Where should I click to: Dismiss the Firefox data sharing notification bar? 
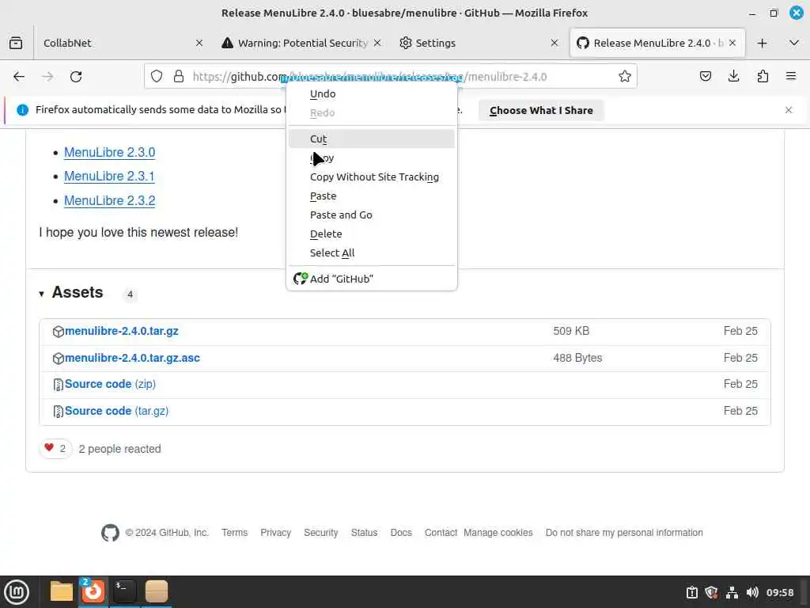[789, 110]
